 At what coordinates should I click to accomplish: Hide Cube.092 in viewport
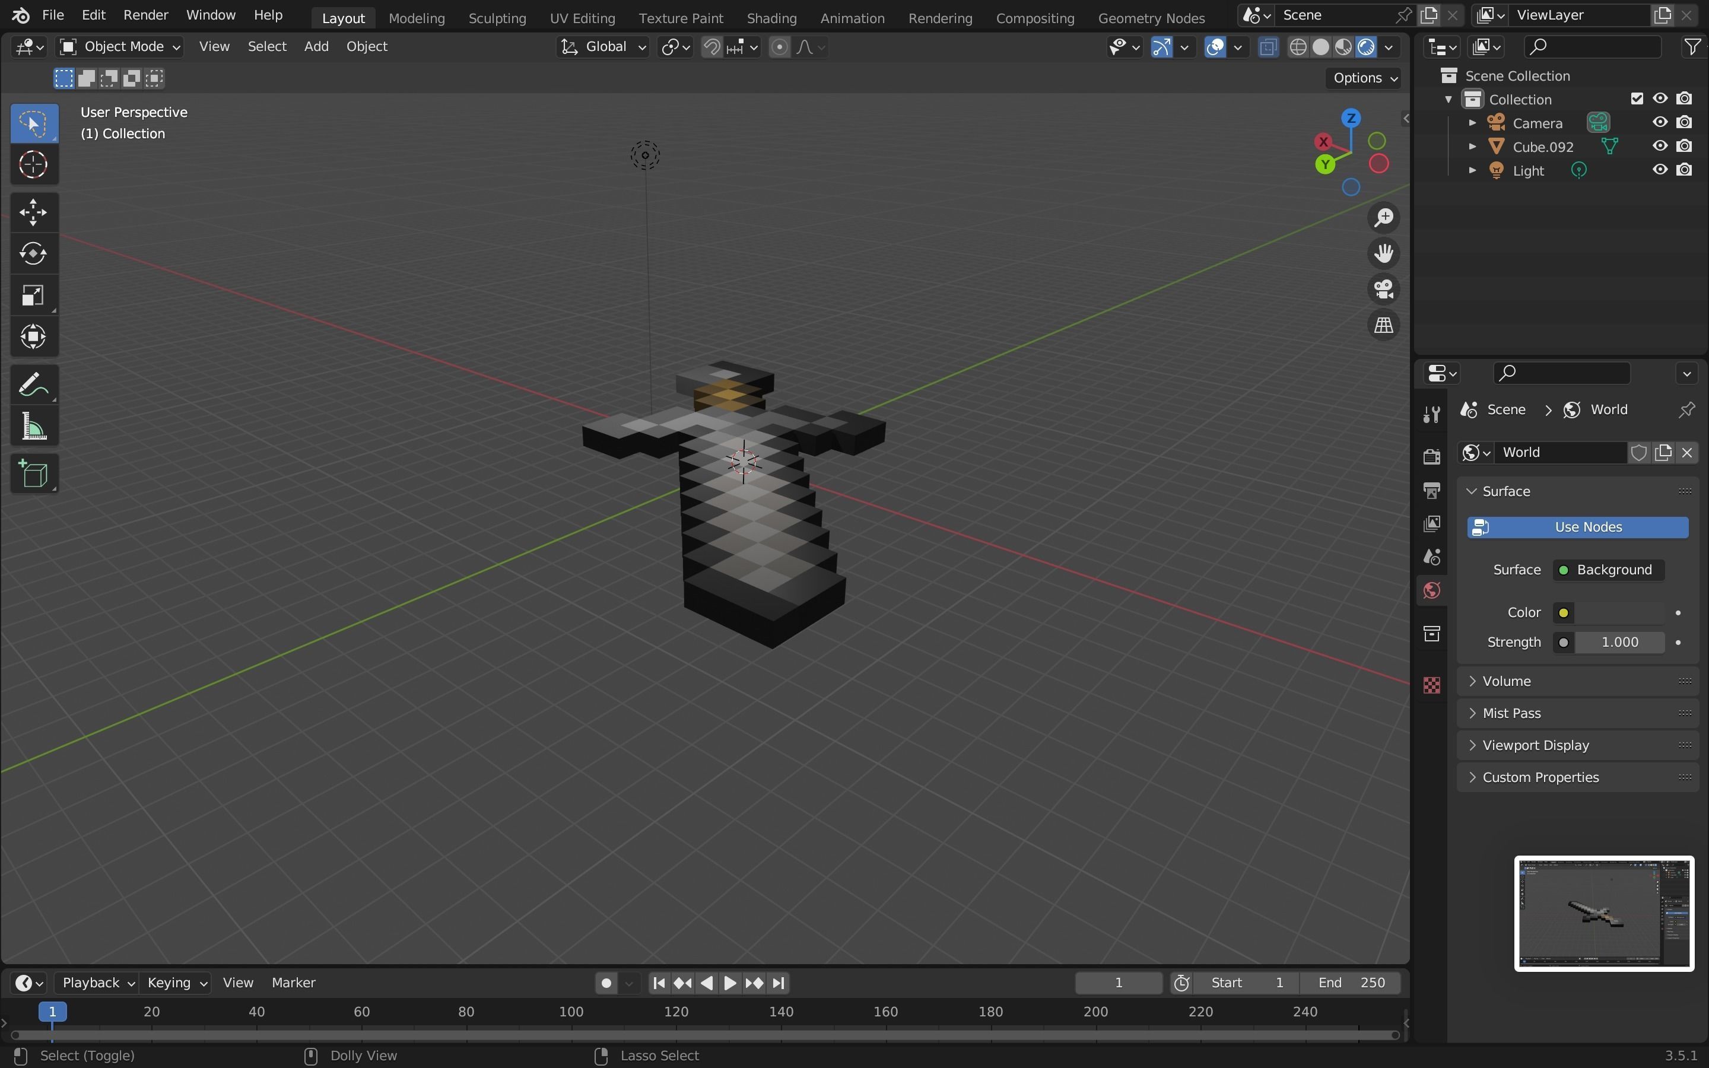pyautogui.click(x=1660, y=146)
